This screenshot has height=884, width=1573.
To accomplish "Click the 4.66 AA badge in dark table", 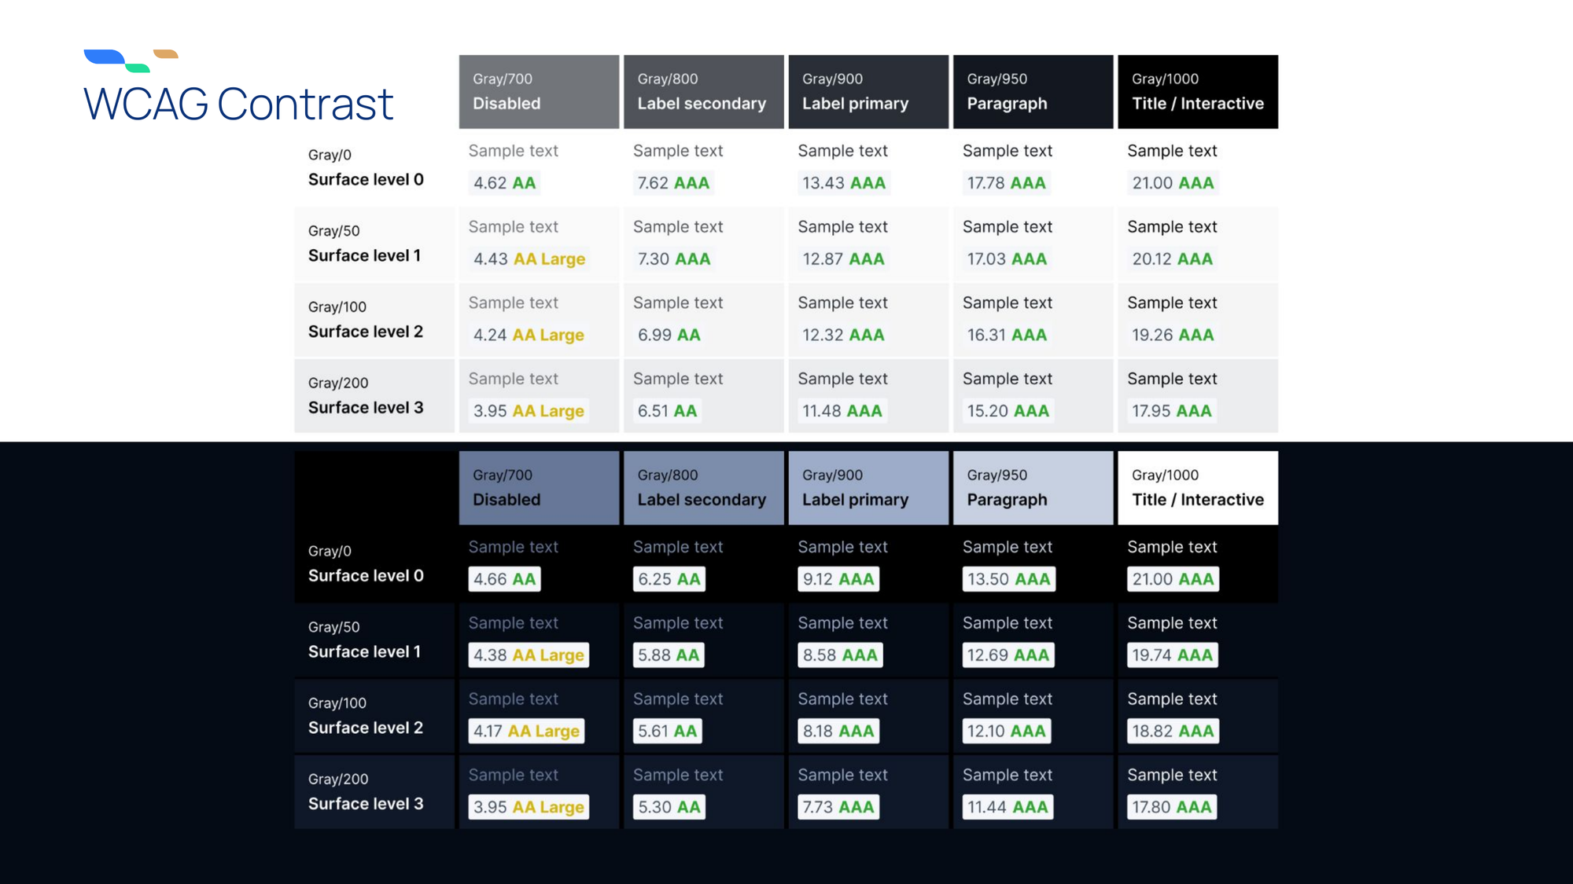I will 504,579.
